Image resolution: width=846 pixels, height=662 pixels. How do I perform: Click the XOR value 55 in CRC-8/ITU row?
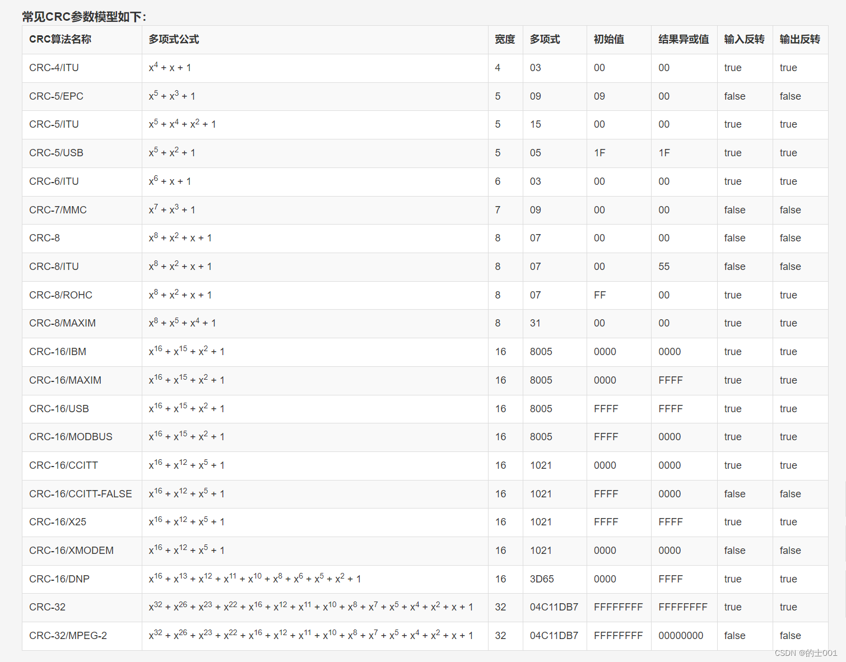click(x=664, y=267)
